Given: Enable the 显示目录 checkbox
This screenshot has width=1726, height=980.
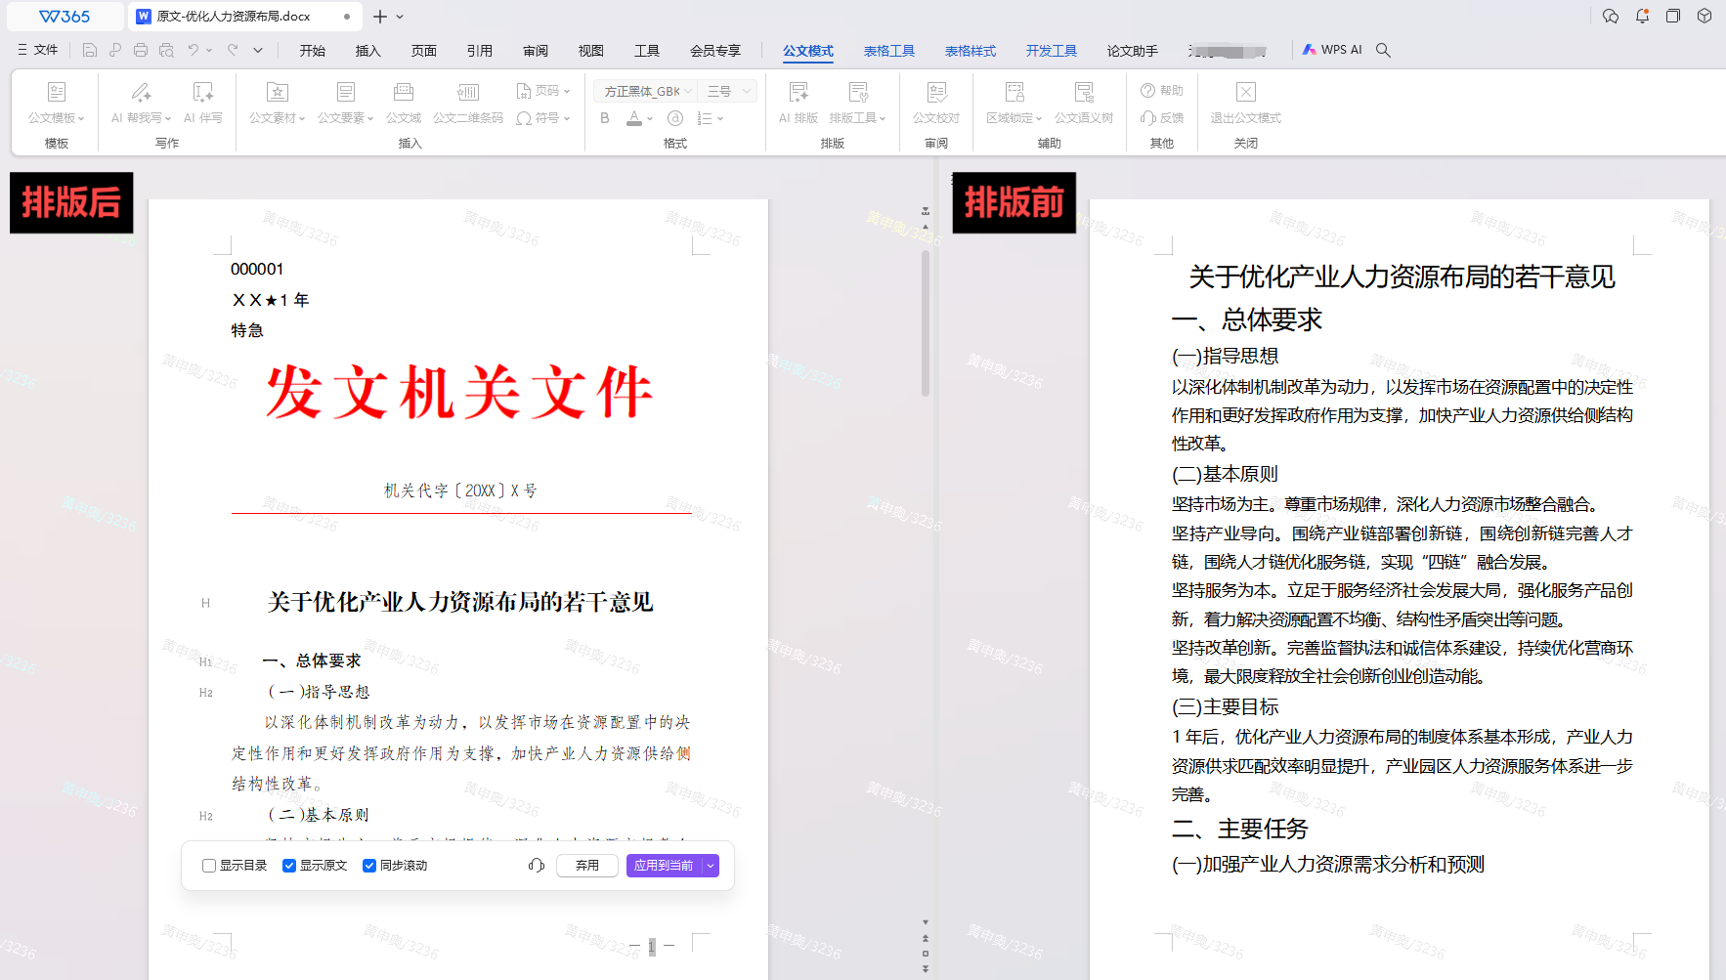Looking at the screenshot, I should tap(208, 865).
